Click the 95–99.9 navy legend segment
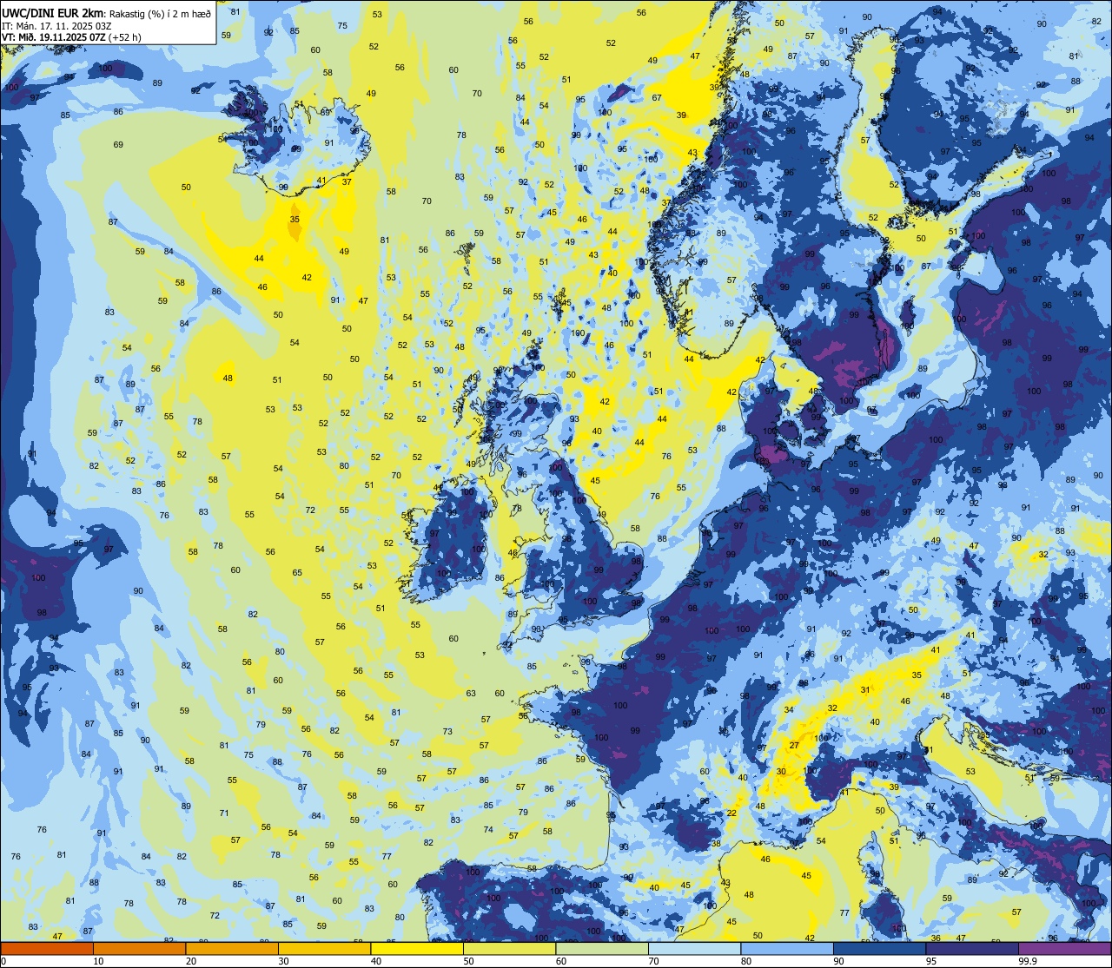The image size is (1112, 968). pyautogui.click(x=972, y=948)
